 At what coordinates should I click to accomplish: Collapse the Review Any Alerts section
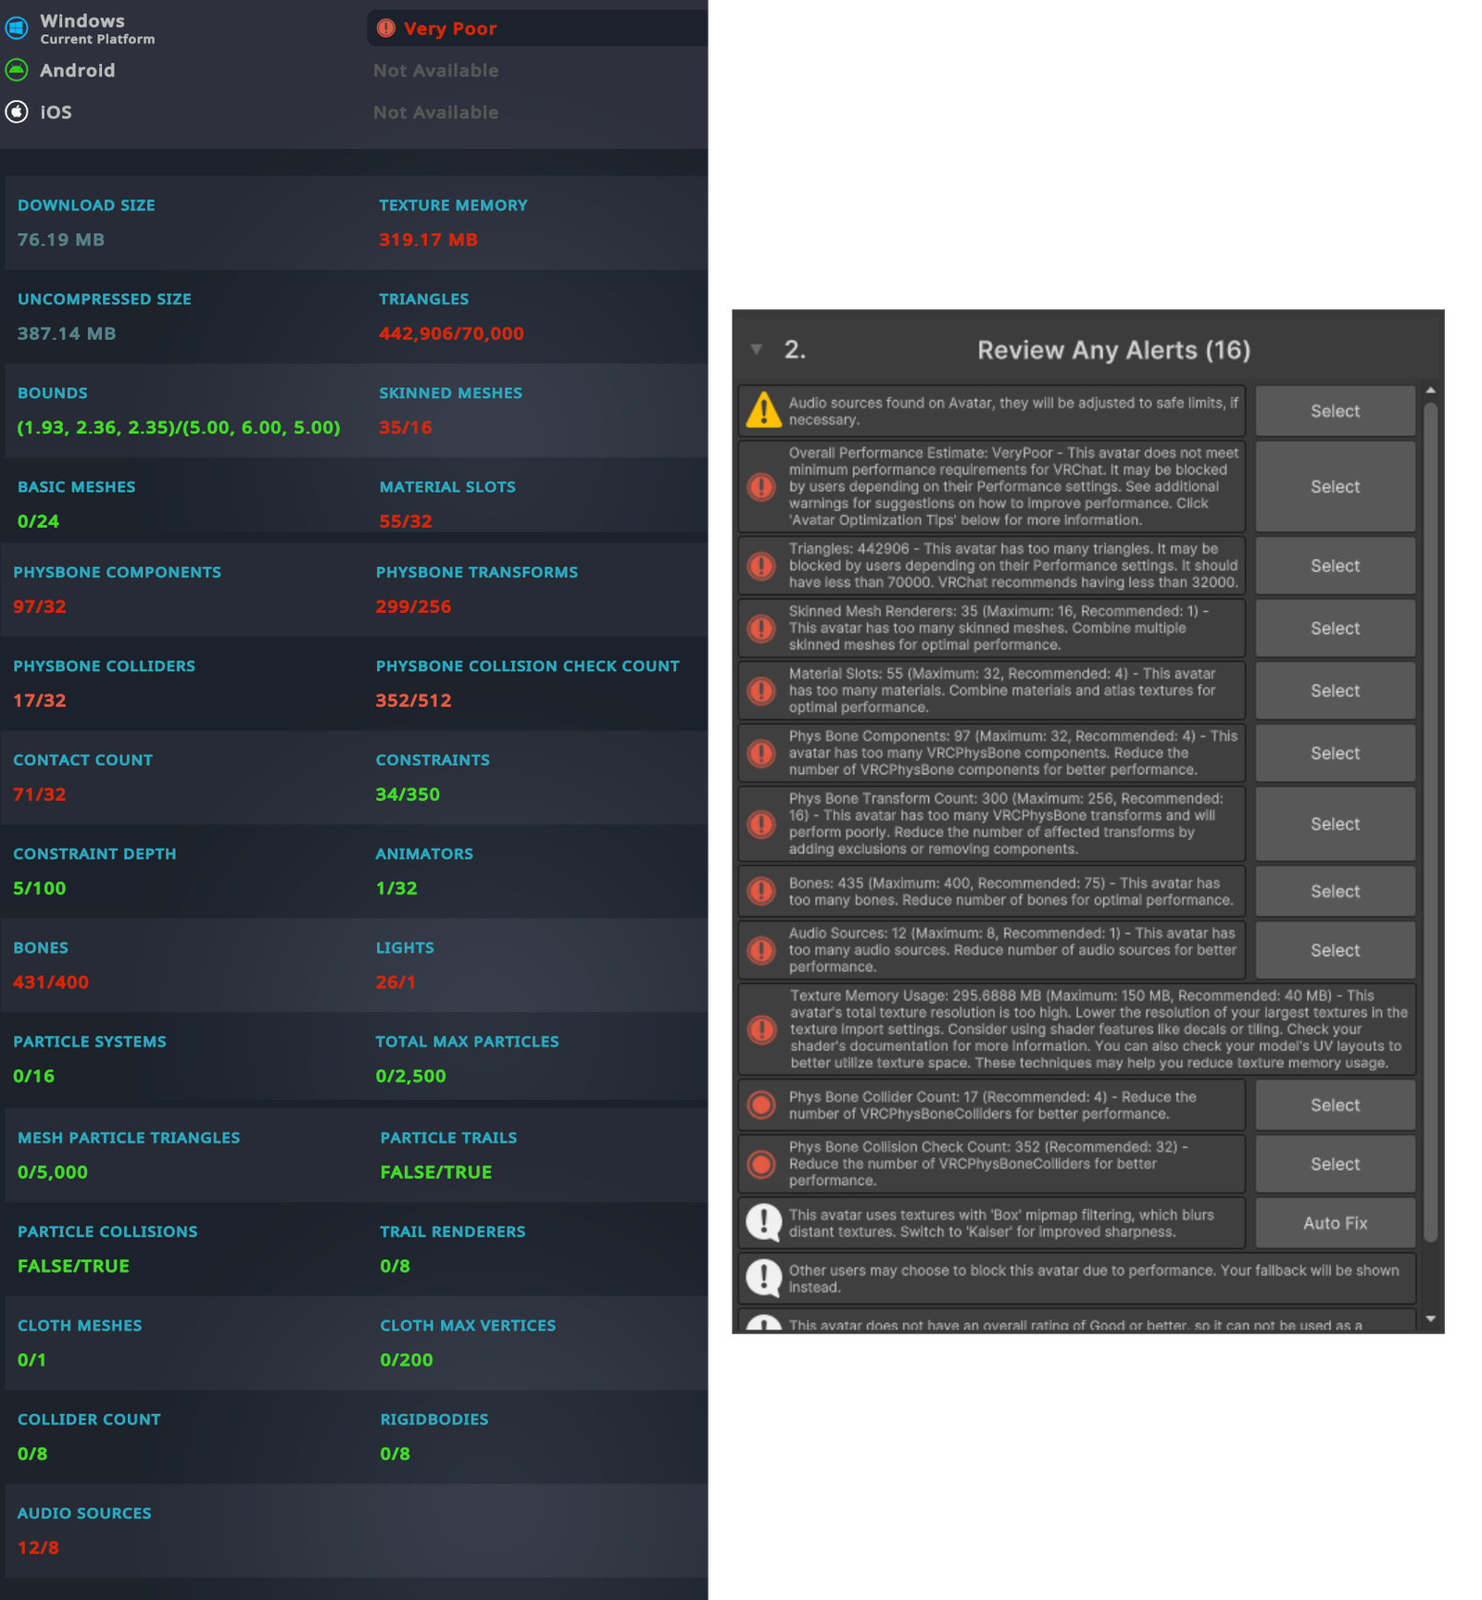(757, 349)
